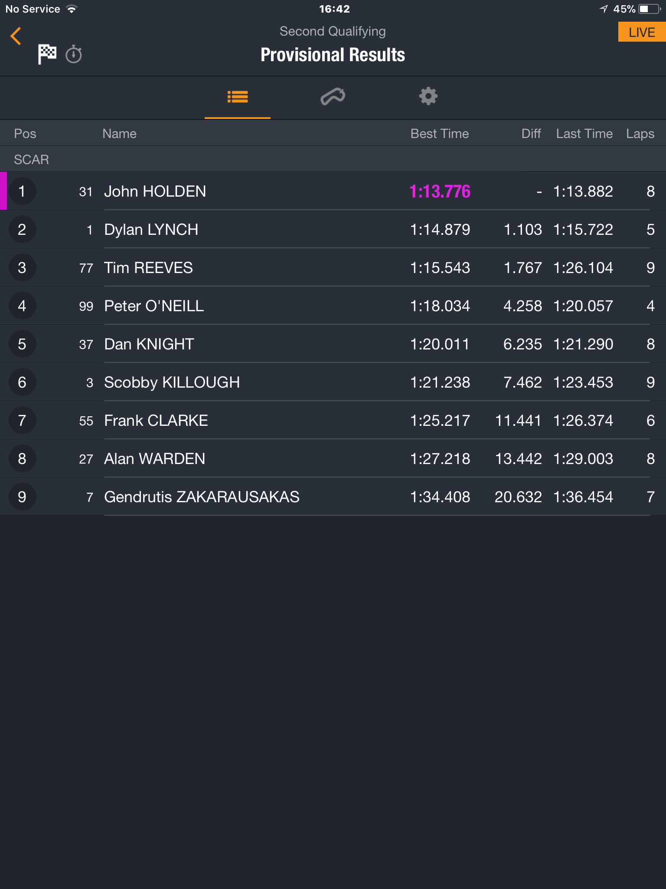
Task: Tap position 5 circle for Dan KNIGHT
Action: click(x=22, y=344)
